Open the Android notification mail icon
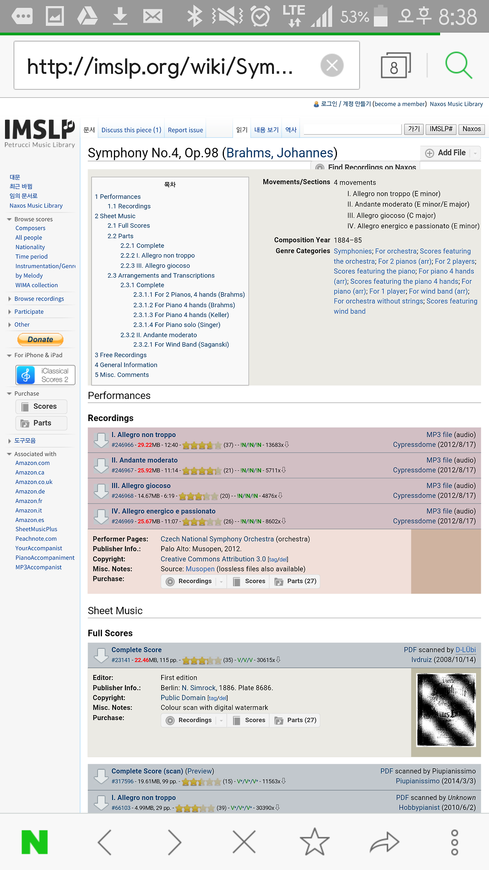The width and height of the screenshot is (489, 870). 153,16
